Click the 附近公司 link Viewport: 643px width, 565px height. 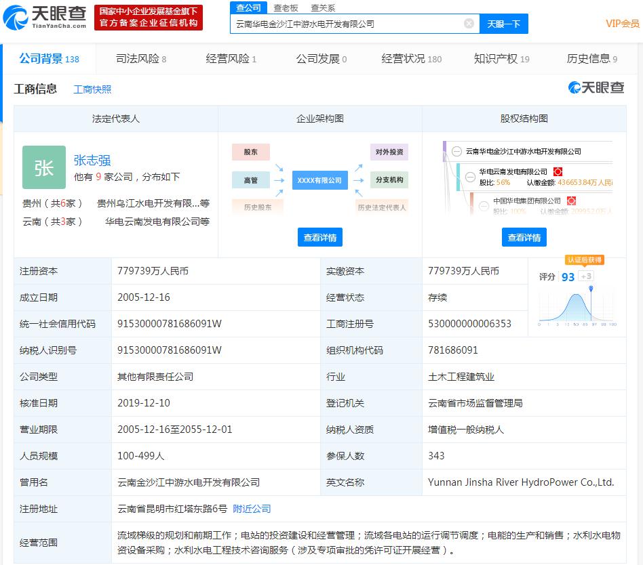[252, 509]
